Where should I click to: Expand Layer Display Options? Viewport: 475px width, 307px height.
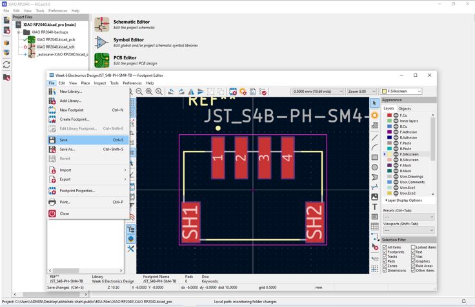pyautogui.click(x=404, y=201)
